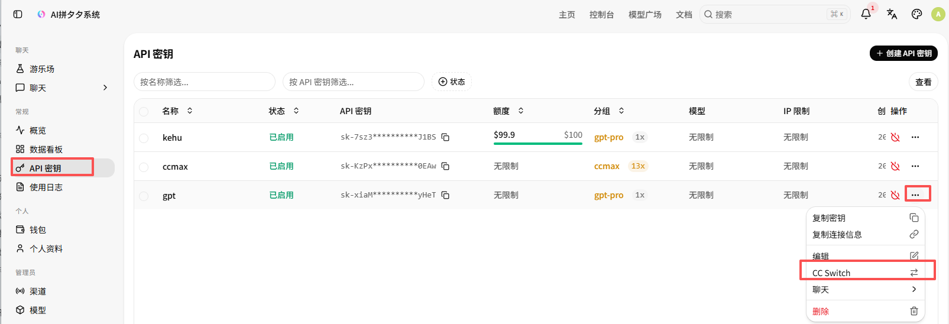Click the trash icon beside 删除
This screenshot has width=949, height=324.
(x=914, y=311)
